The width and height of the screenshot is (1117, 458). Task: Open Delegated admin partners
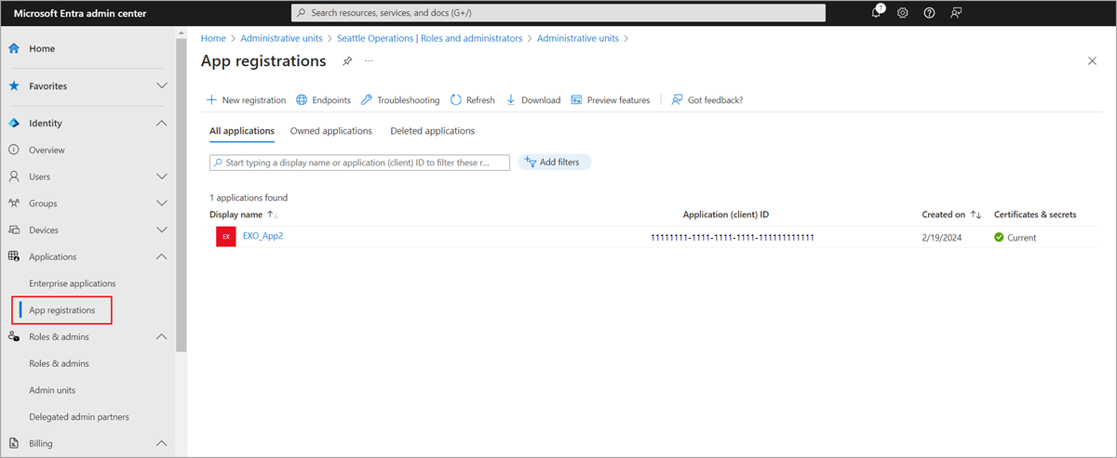click(79, 417)
